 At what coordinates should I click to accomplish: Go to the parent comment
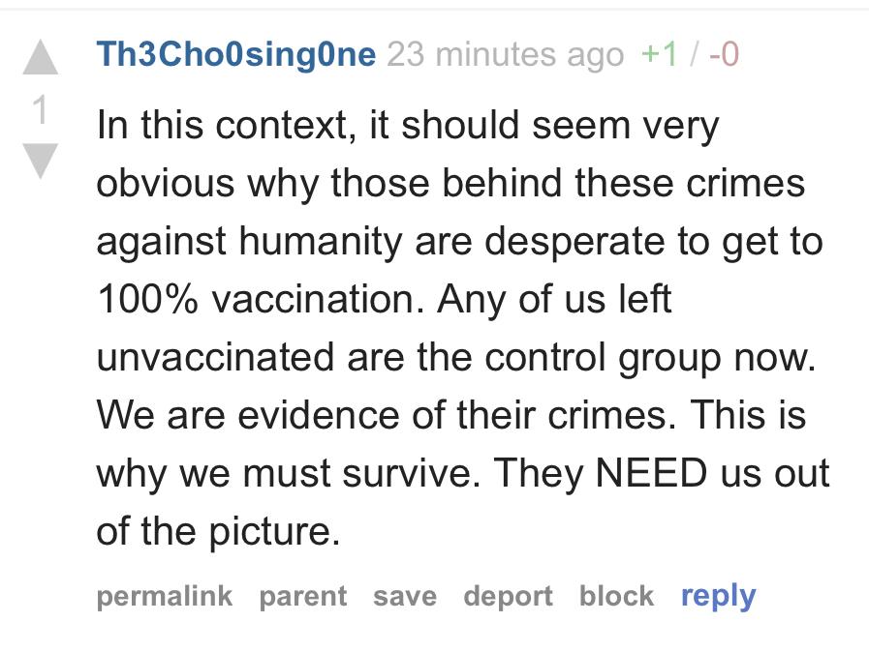click(x=303, y=597)
